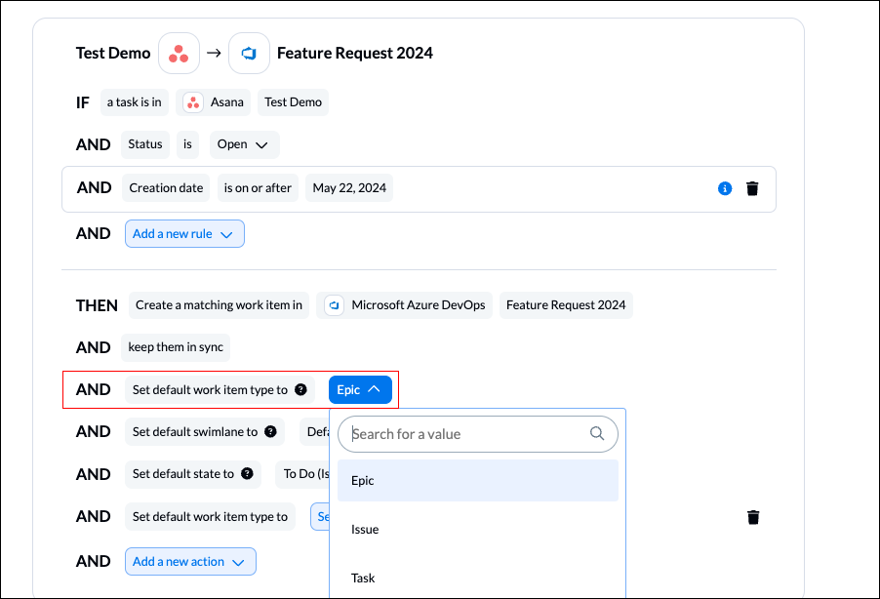The height and width of the screenshot is (599, 880).
Task: Click the Add a new action button
Action: point(190,561)
